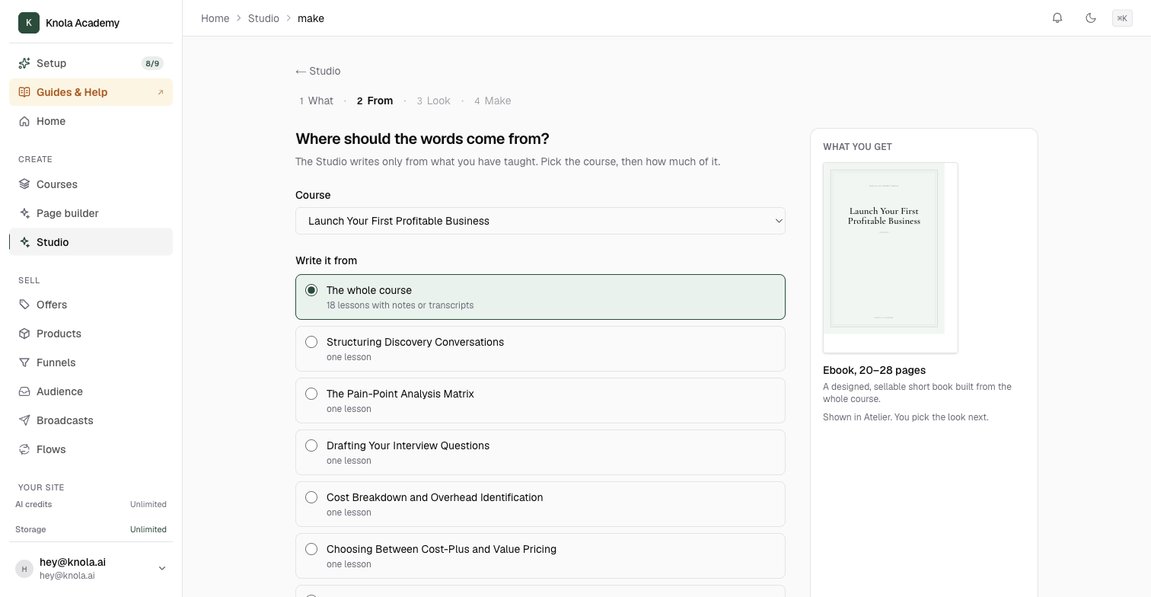Click the Home house icon in sidebar
The height and width of the screenshot is (597, 1151).
pos(24,121)
